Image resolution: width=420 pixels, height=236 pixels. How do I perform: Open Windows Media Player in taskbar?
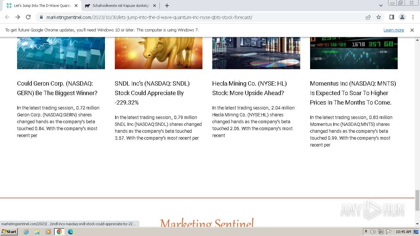tap(48, 232)
